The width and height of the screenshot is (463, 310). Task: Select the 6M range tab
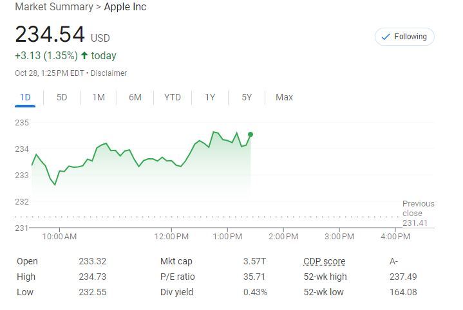click(135, 98)
